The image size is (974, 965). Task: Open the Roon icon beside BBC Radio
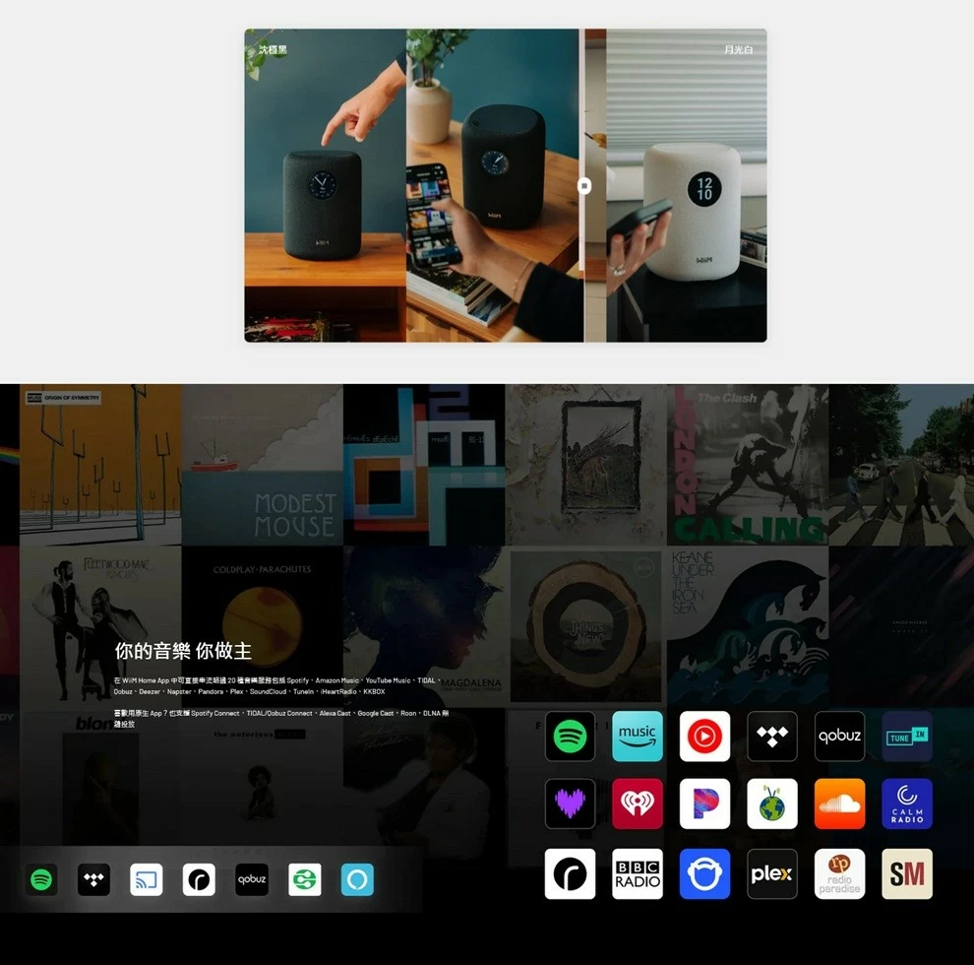[570, 873]
